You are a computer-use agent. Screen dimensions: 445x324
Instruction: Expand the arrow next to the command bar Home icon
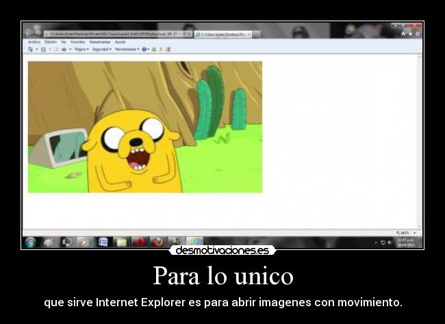pos(36,49)
